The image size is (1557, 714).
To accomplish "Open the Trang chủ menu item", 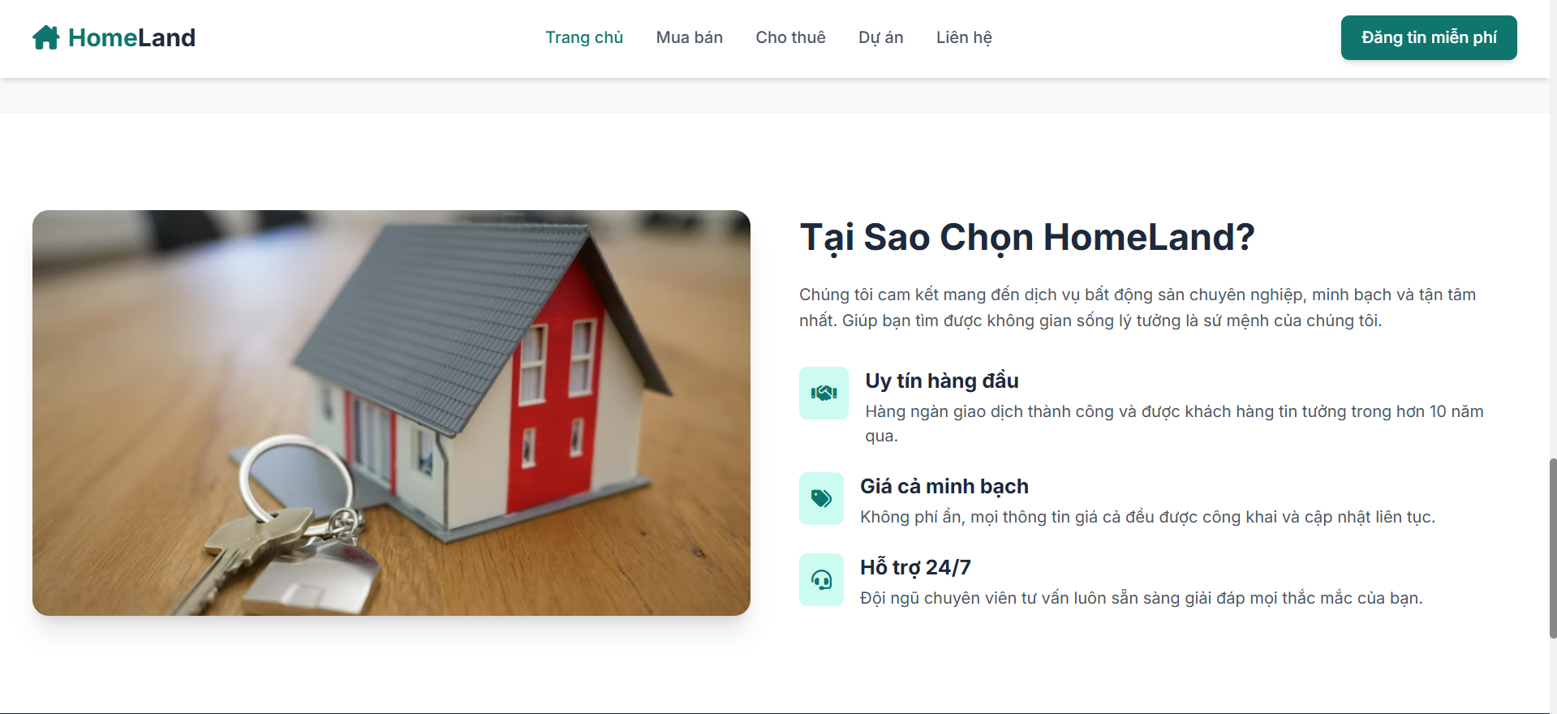I will tap(584, 37).
